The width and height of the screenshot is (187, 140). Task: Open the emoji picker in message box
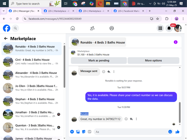pos(170,132)
